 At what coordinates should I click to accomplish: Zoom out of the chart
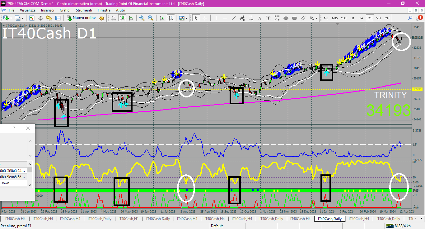[151, 18]
